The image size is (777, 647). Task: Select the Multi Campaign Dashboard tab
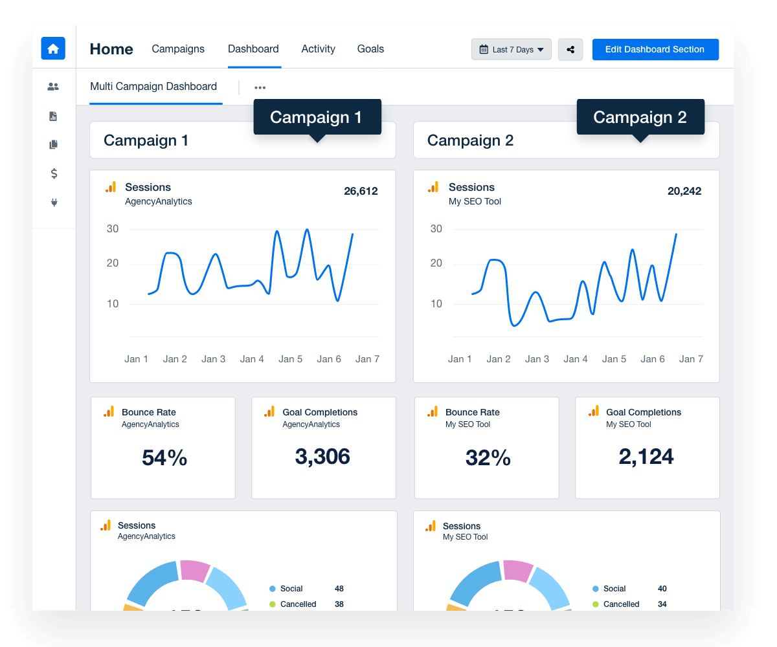click(153, 86)
